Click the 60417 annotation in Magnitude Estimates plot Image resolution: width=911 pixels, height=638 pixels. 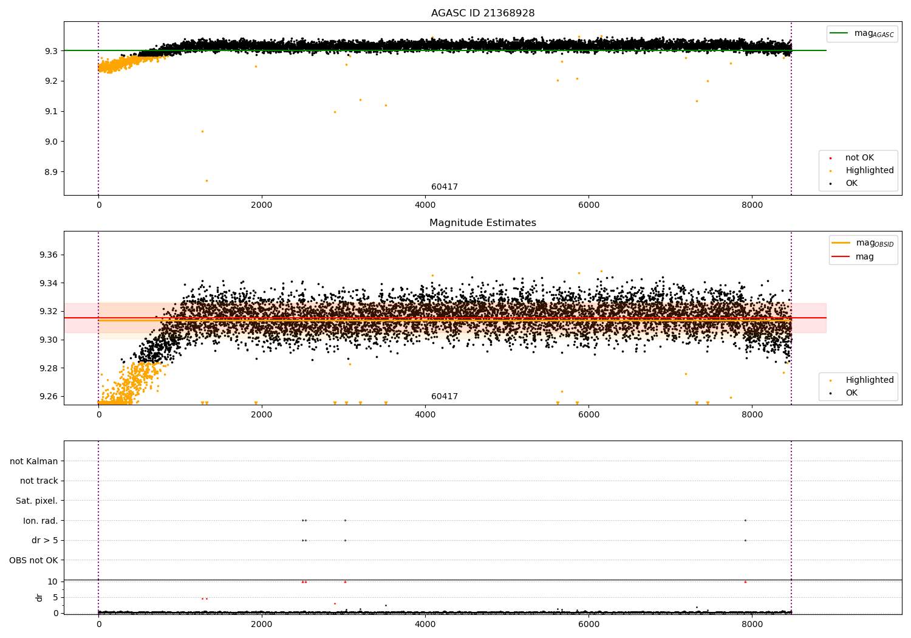pos(445,397)
